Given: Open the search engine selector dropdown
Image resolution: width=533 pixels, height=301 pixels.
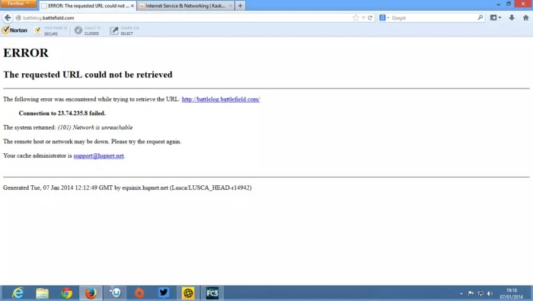Looking at the screenshot, I should point(385,18).
